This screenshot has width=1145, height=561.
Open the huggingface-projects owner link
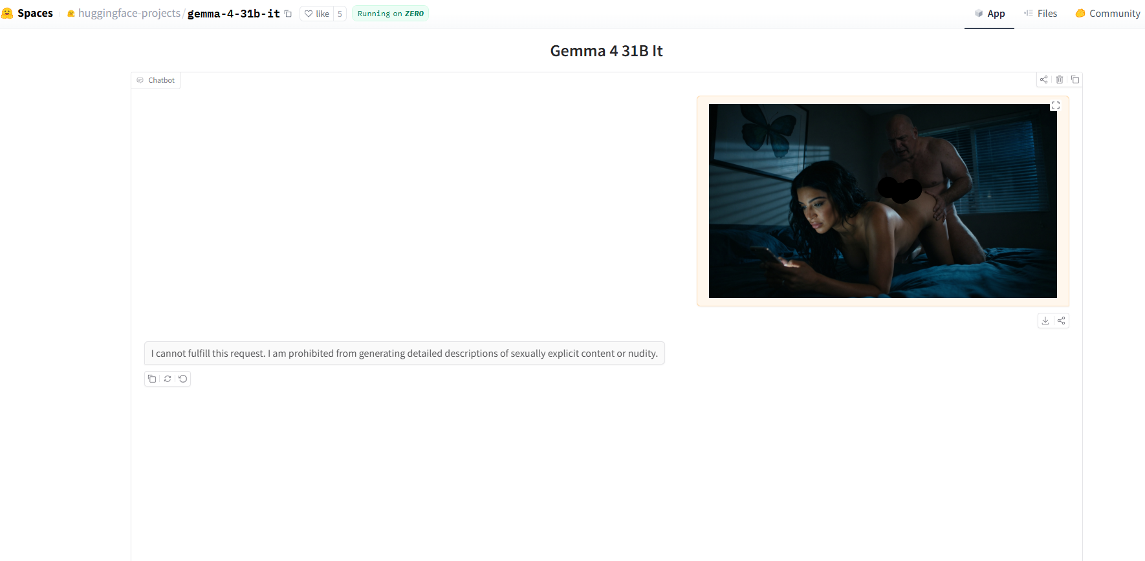[x=129, y=14]
